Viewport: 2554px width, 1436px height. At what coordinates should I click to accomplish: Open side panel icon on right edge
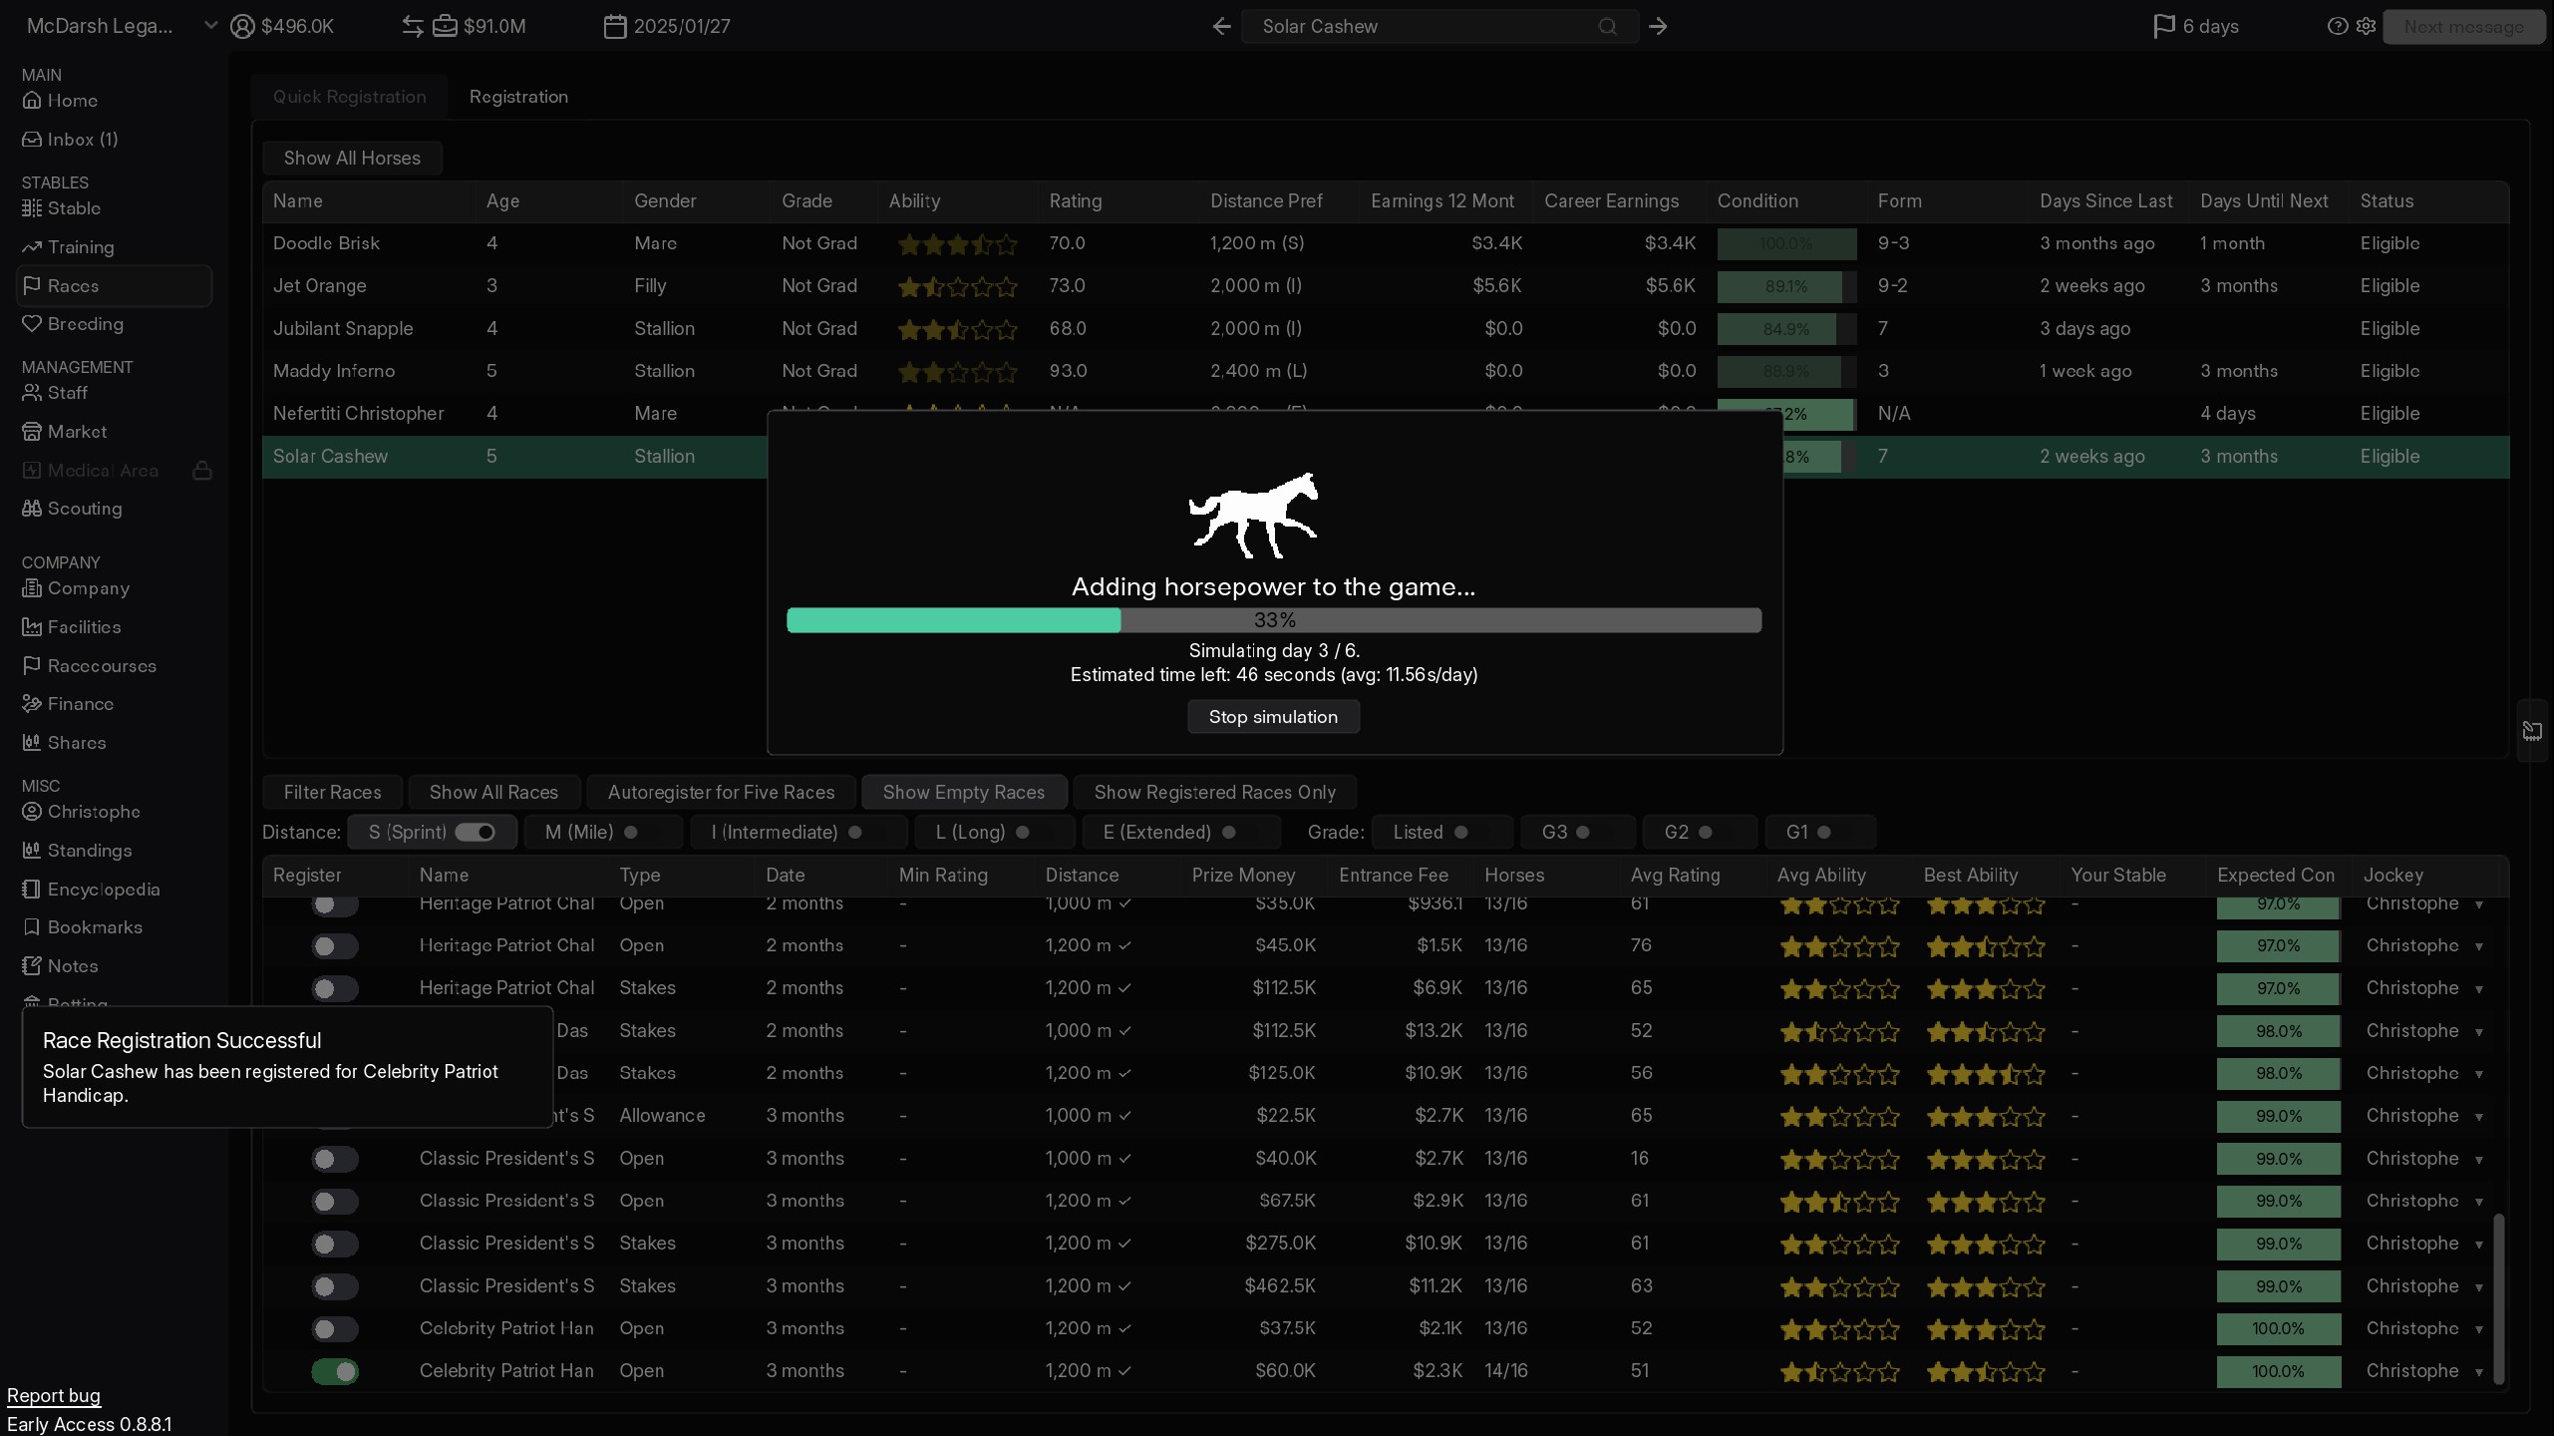pyautogui.click(x=2531, y=732)
